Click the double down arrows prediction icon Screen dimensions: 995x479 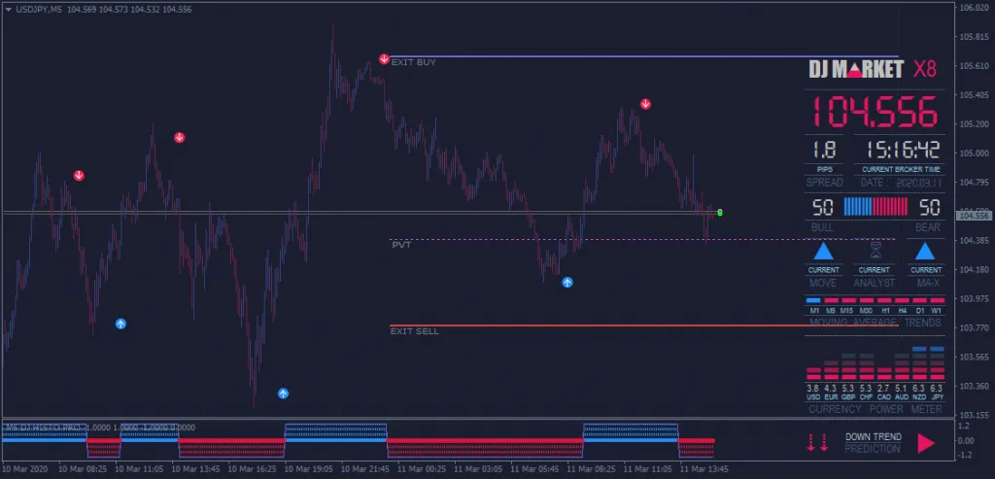coord(817,442)
